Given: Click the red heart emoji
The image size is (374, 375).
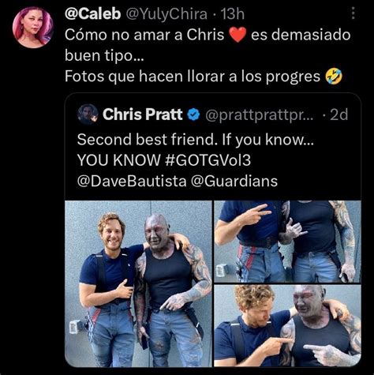Looking at the screenshot, I should click(x=237, y=35).
